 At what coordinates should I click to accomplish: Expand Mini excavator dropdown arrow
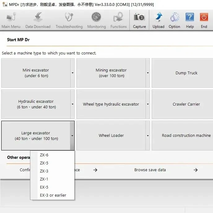pyautogui.click(x=72, y=73)
